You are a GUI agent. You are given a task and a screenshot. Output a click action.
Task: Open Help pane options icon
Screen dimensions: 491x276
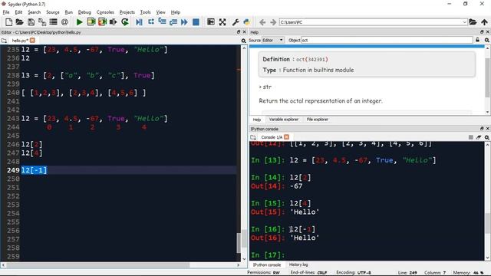pyautogui.click(x=487, y=40)
